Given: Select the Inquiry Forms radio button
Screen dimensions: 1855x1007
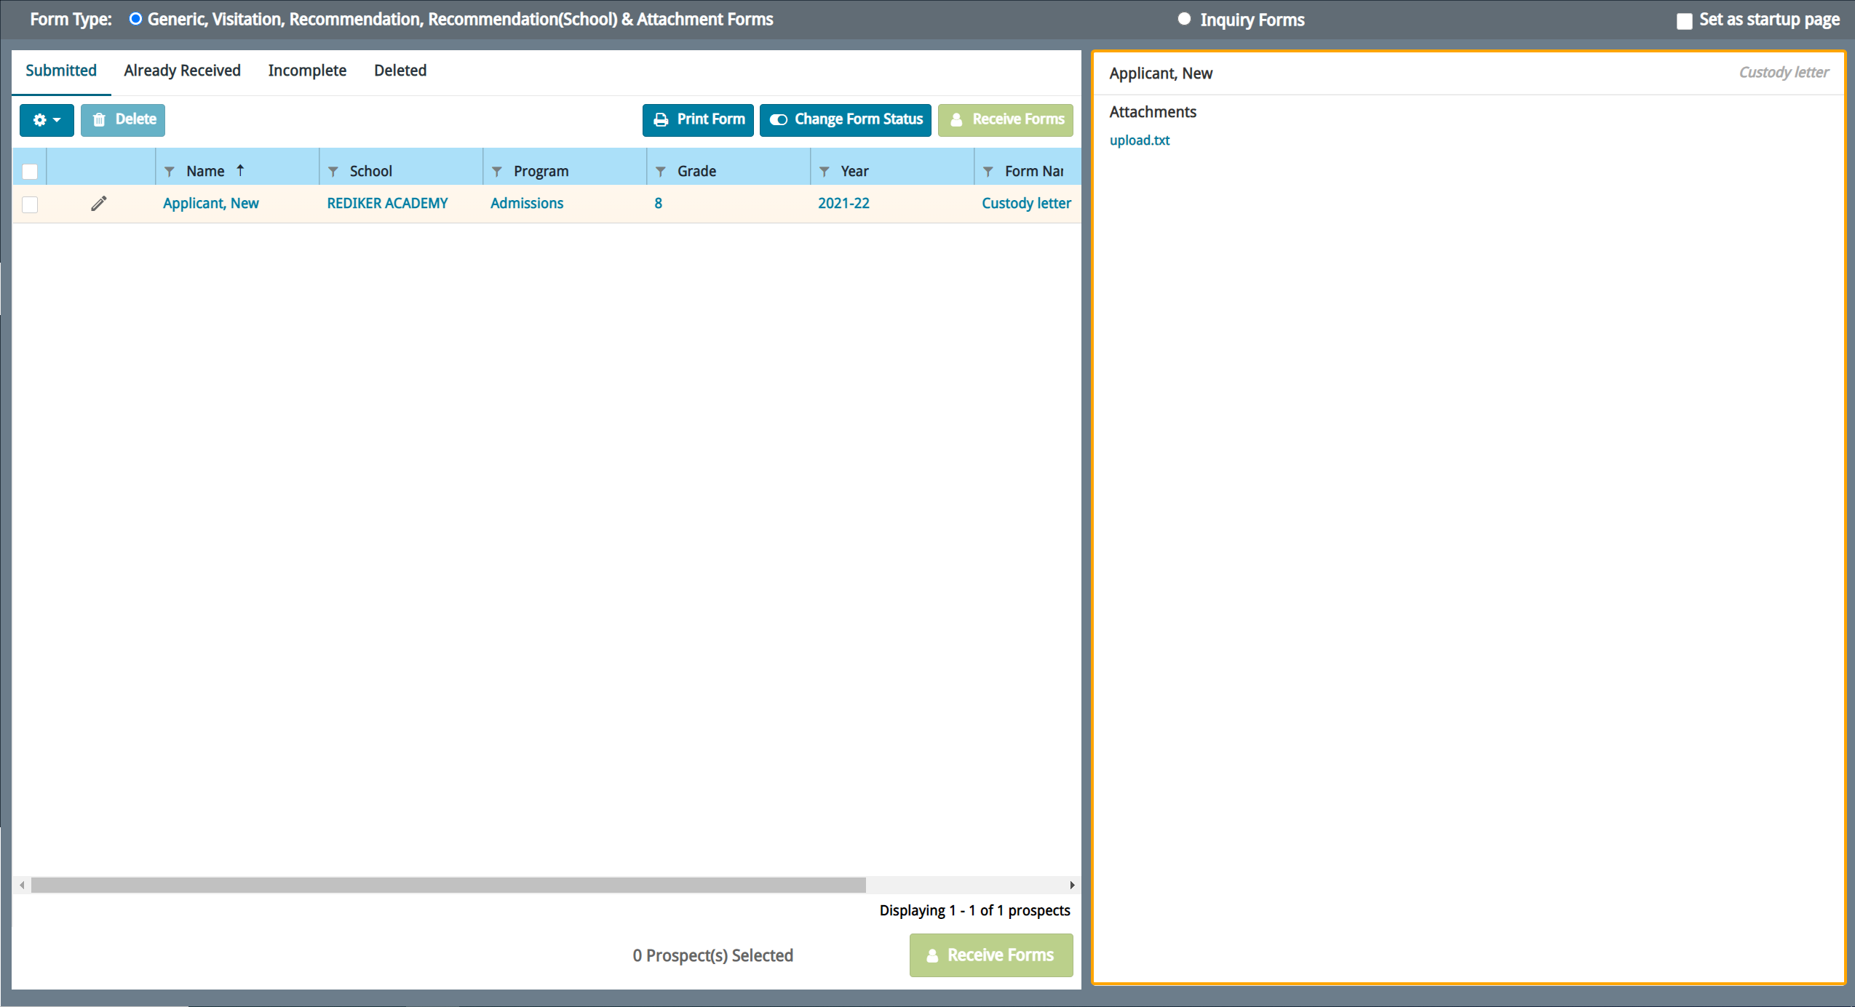Looking at the screenshot, I should (1184, 20).
